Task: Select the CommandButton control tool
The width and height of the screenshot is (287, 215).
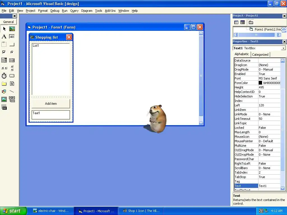Action: pos(12,44)
